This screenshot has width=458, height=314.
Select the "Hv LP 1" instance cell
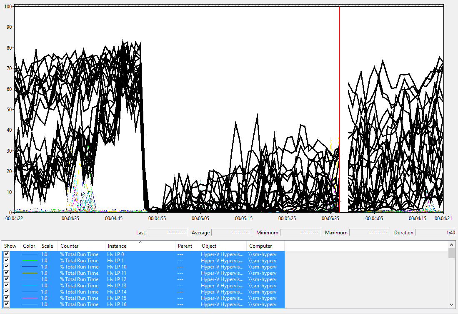(x=115, y=261)
